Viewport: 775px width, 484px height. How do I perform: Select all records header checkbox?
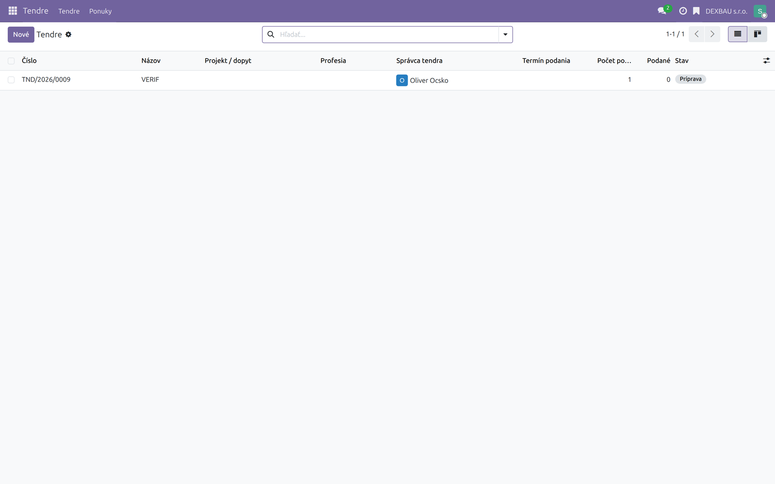pos(11,61)
